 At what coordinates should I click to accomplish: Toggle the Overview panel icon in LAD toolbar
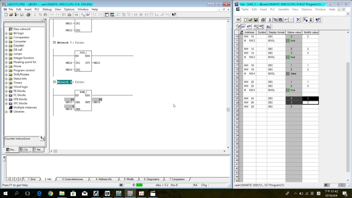[x=107, y=15]
